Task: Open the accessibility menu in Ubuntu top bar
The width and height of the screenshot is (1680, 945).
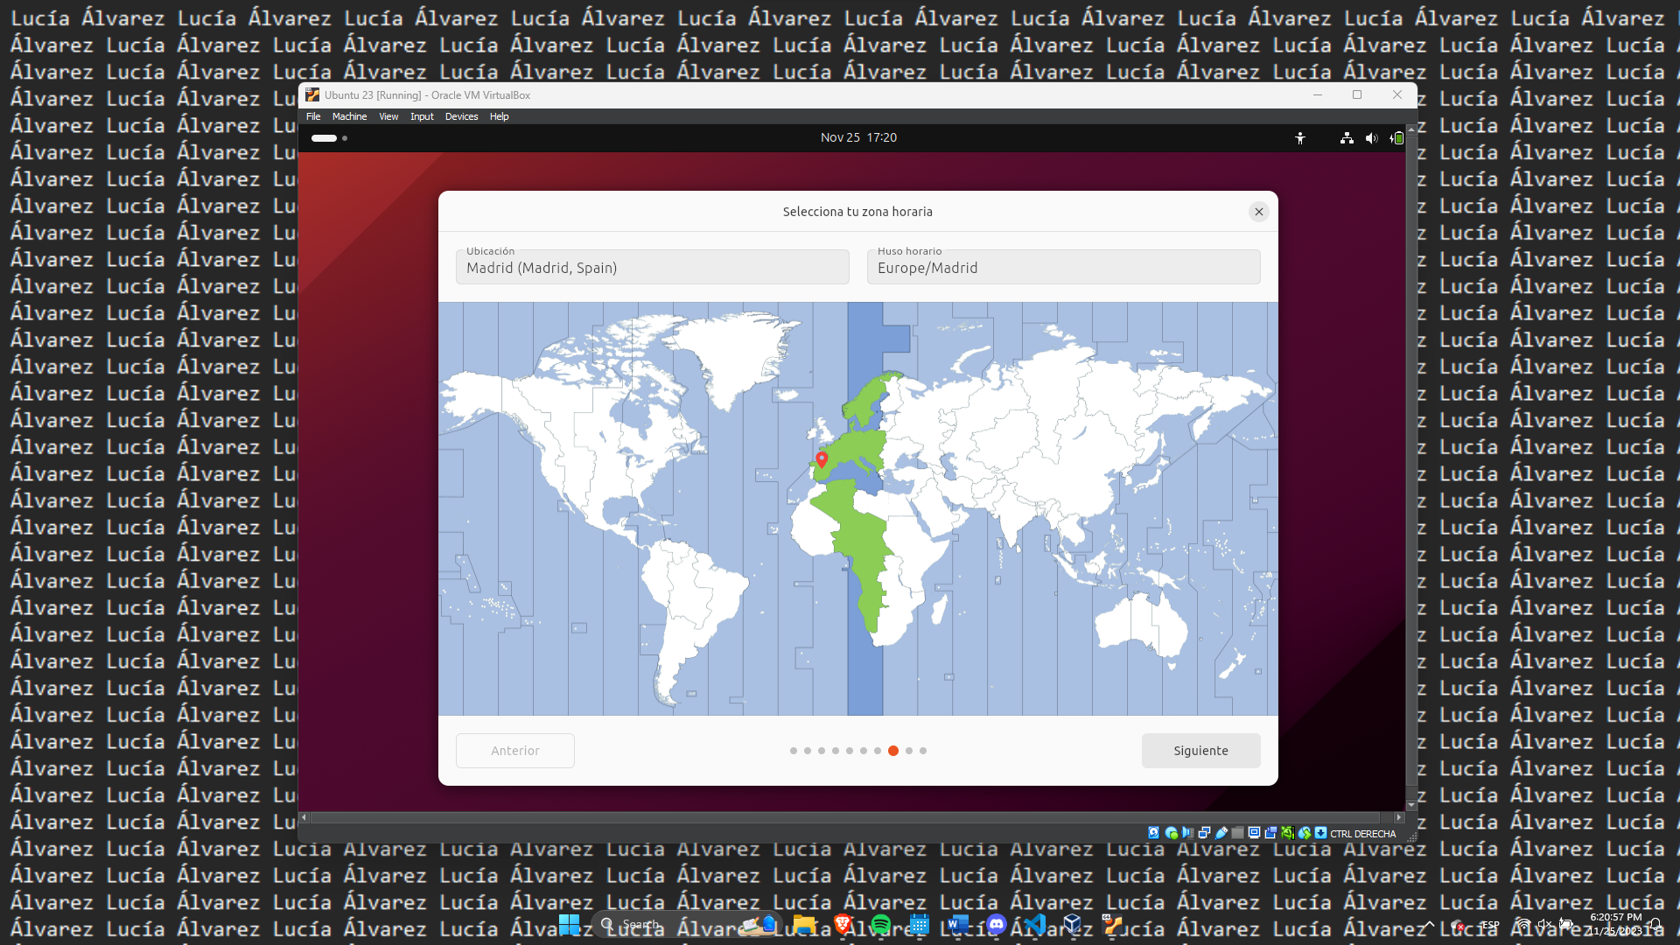Action: tap(1300, 138)
